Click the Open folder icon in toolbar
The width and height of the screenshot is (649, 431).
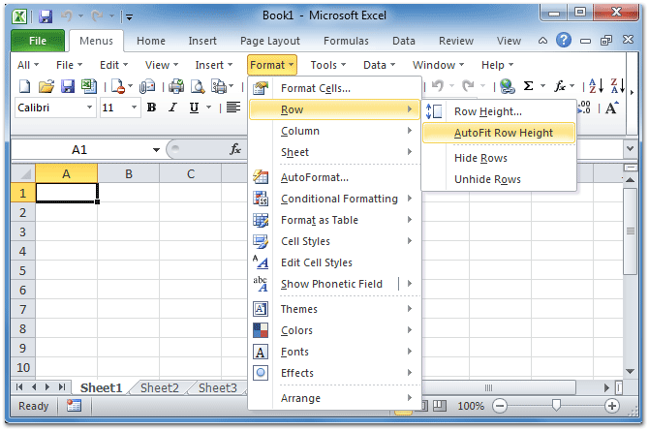click(46, 86)
